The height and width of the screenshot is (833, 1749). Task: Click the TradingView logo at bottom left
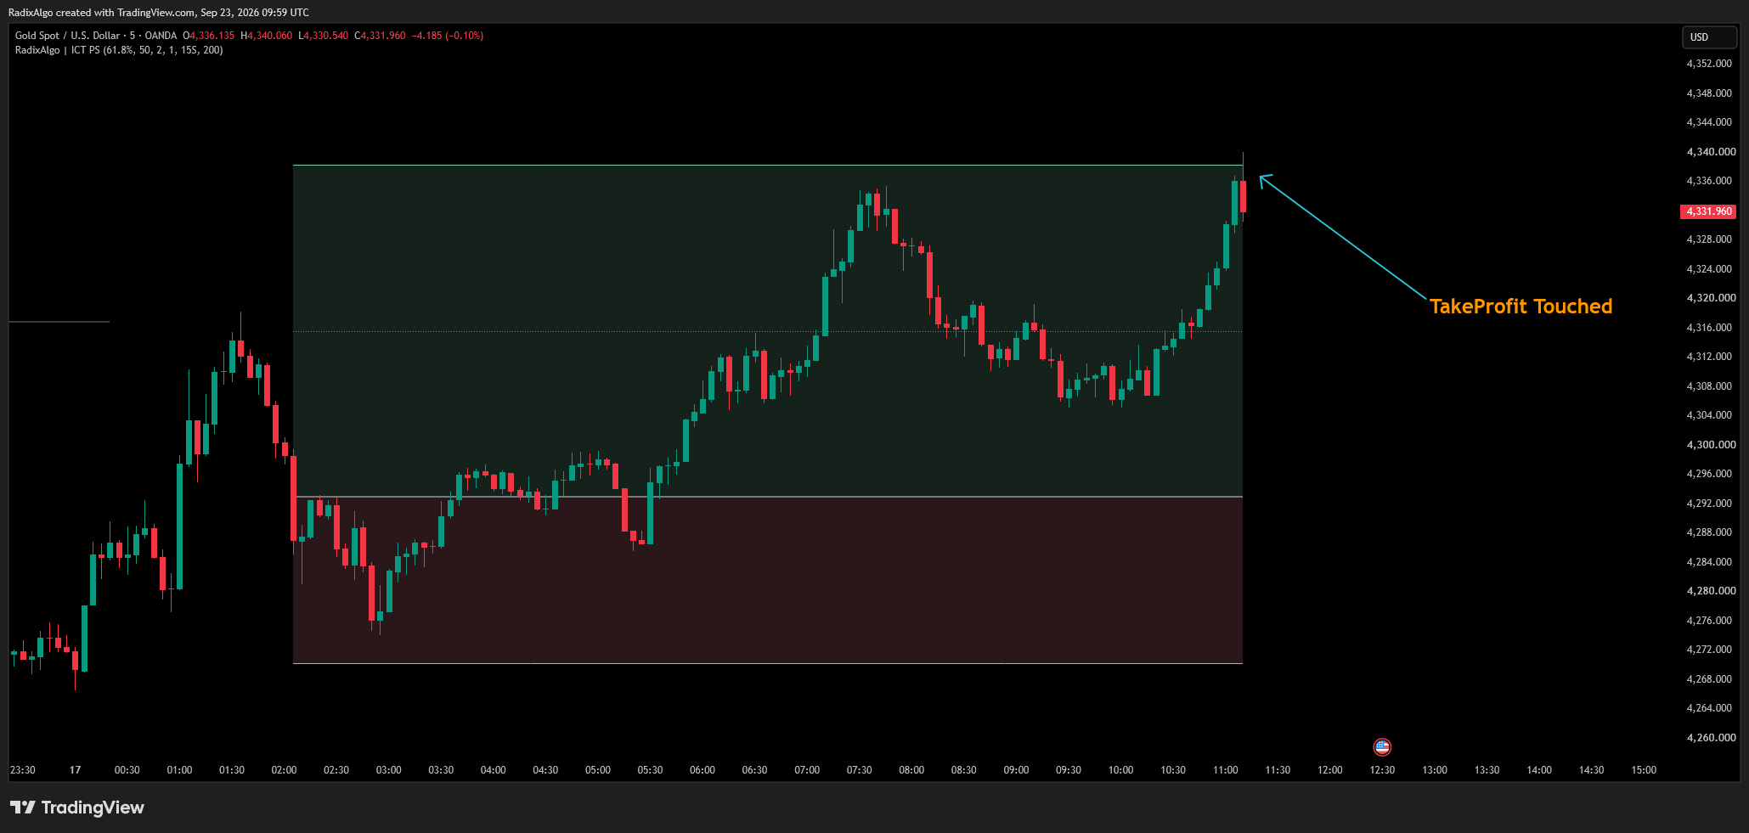(x=77, y=808)
